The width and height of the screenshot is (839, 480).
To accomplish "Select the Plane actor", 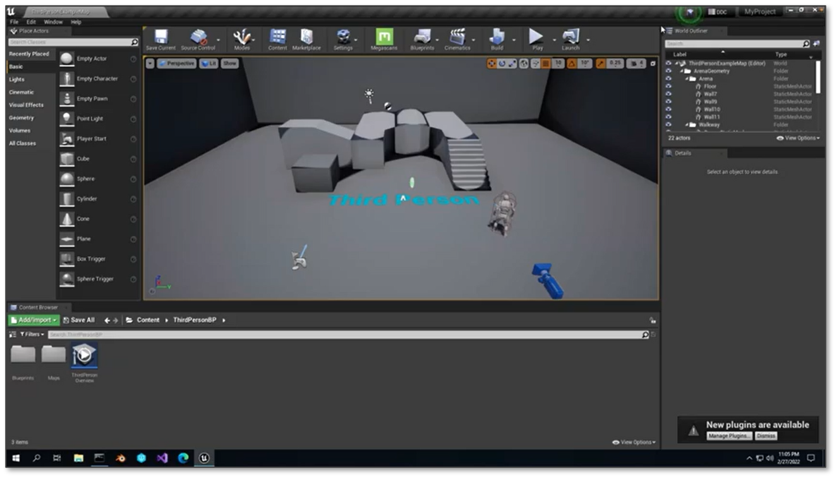I will coord(98,239).
